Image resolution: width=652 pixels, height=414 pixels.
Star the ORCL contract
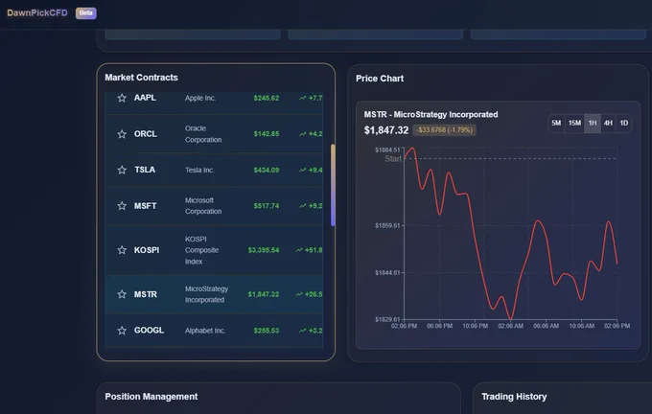[122, 134]
